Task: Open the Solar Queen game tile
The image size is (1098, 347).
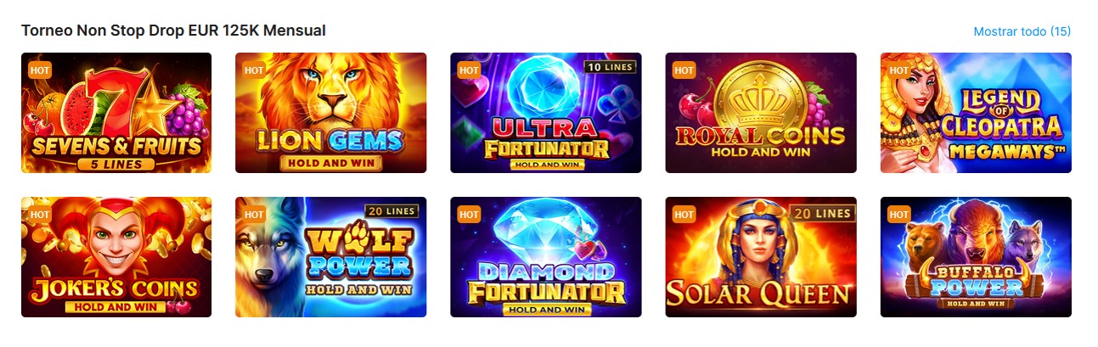Action: click(x=761, y=257)
